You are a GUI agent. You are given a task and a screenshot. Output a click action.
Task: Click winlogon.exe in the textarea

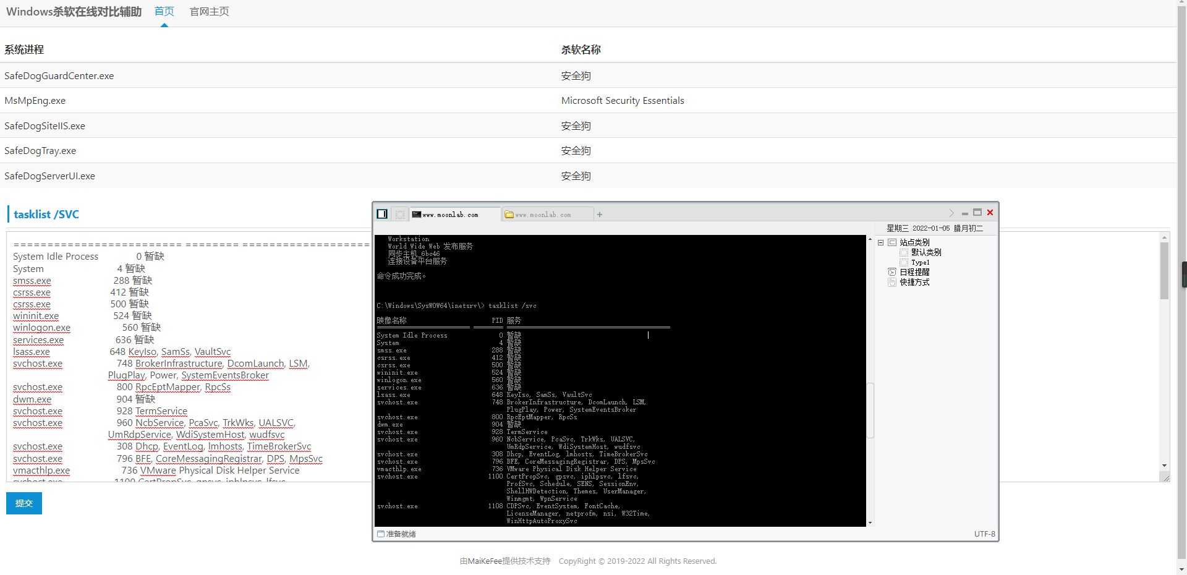[41, 328]
